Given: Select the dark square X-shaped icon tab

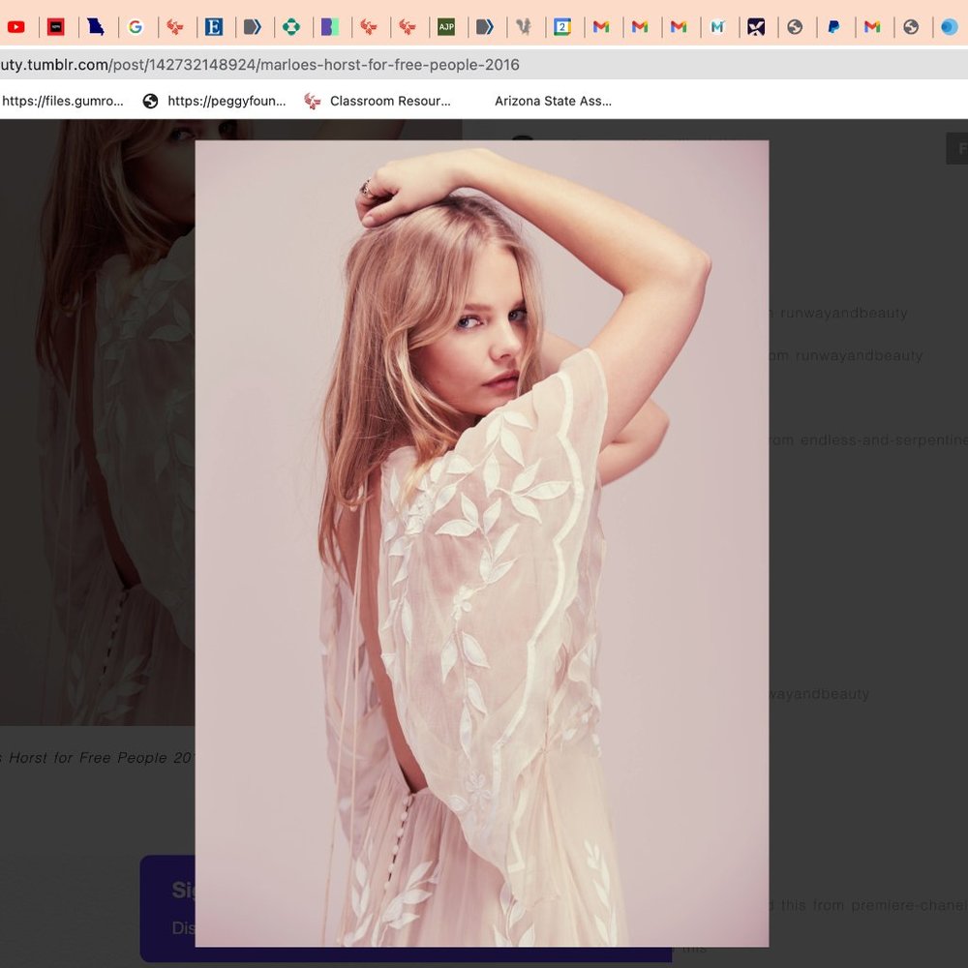Looking at the screenshot, I should click(756, 27).
